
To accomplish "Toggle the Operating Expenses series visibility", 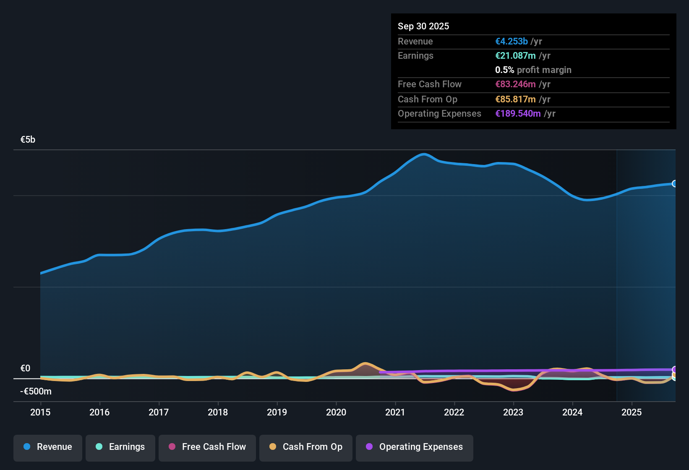I will 414,447.
